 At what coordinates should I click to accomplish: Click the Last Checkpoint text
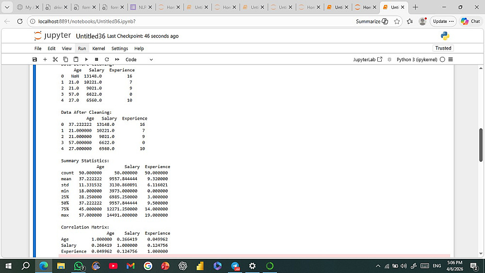pos(143,36)
